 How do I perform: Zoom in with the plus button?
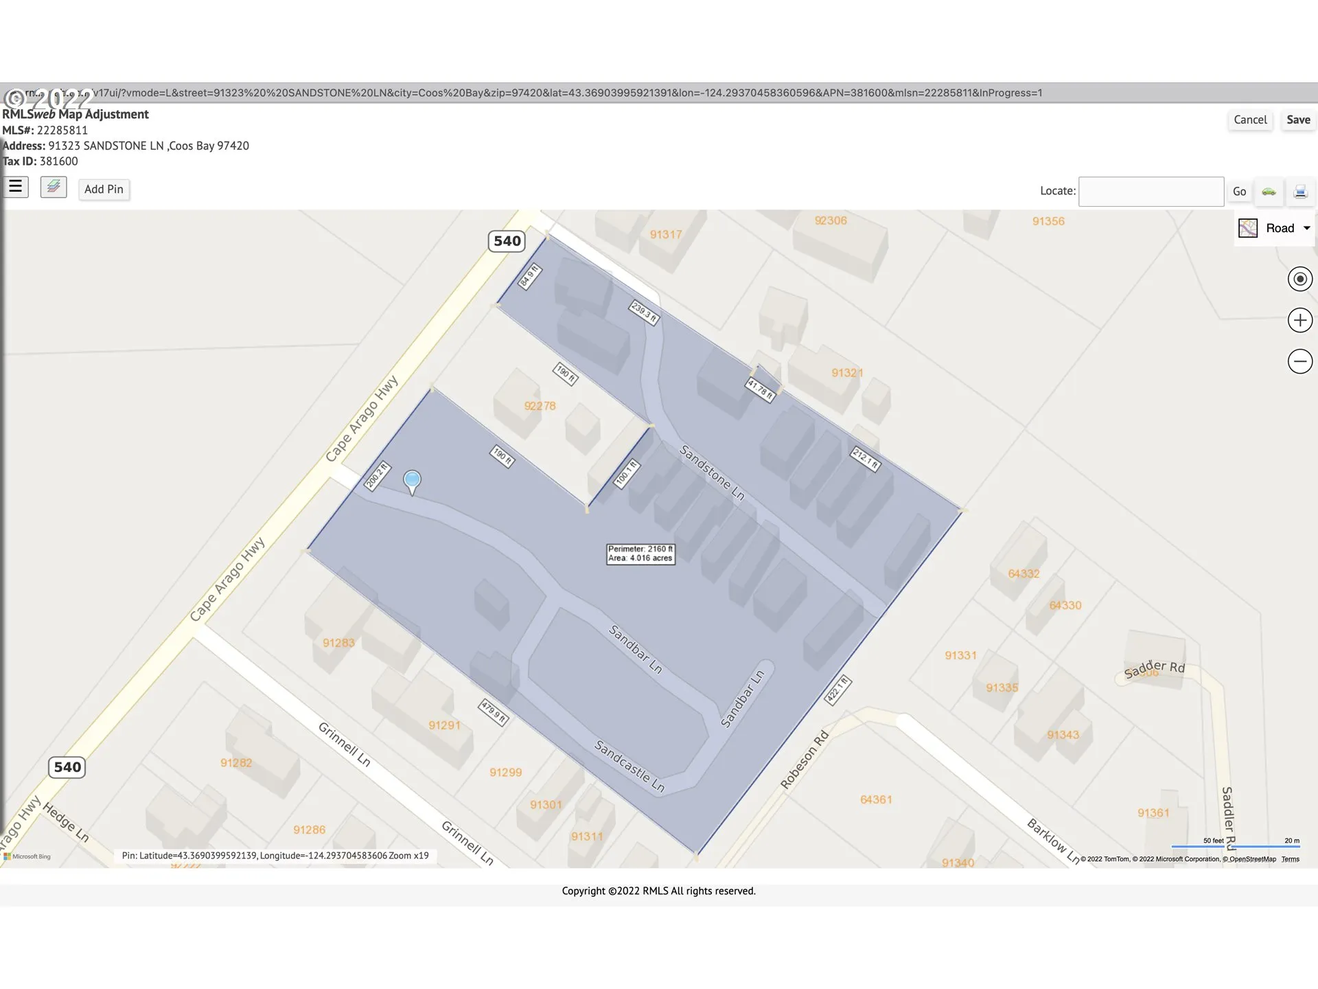click(x=1299, y=320)
